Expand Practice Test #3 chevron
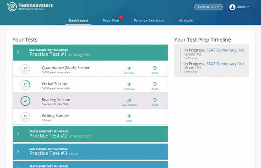 coord(18,152)
